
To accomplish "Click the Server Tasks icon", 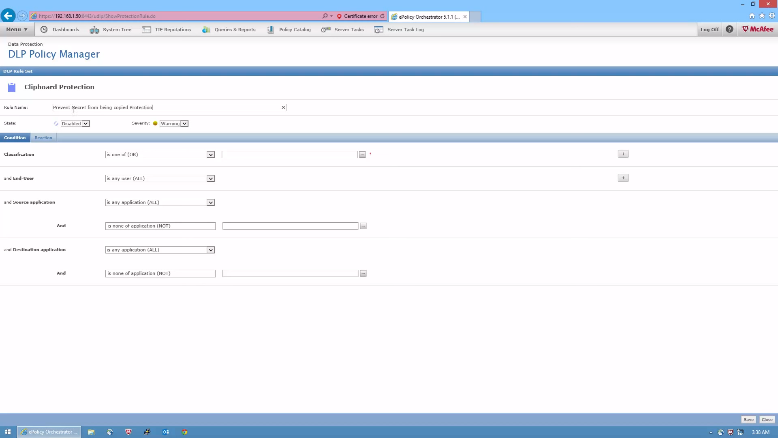I will click(x=326, y=30).
